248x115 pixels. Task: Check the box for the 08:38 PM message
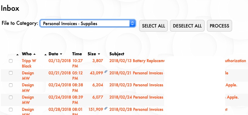point(11,85)
